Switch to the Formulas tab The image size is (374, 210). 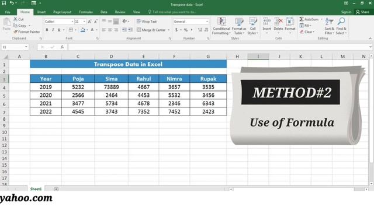coord(86,12)
